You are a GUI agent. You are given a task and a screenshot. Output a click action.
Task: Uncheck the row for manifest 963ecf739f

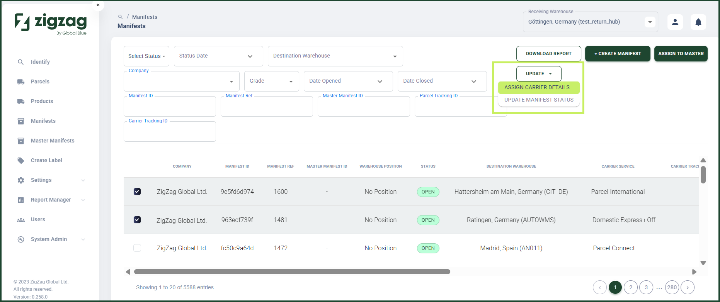click(137, 220)
